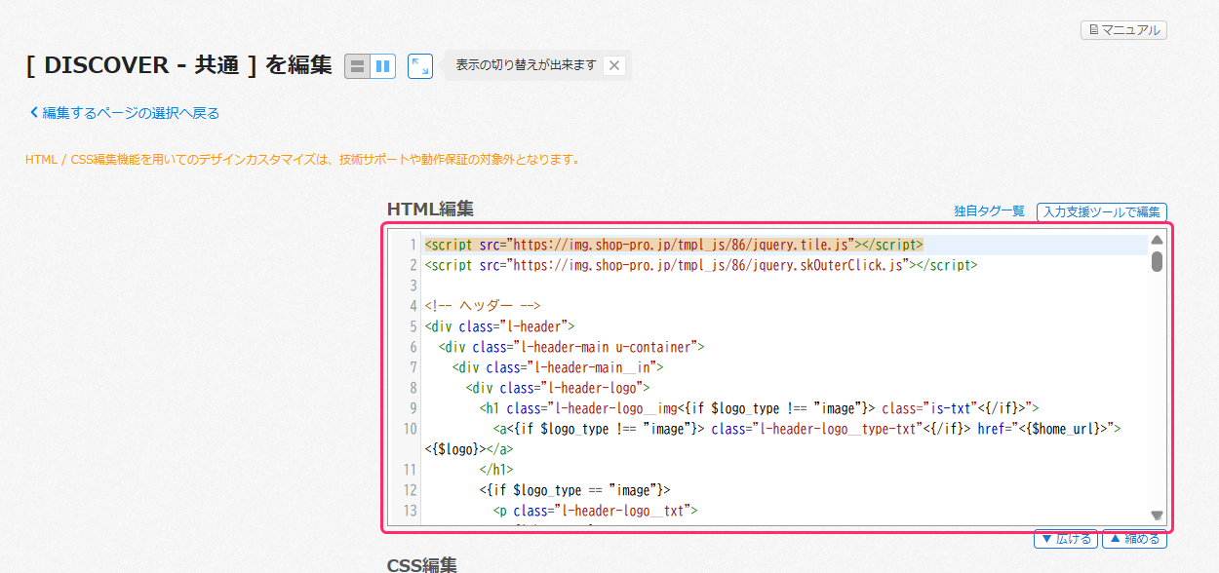Click the HTML editor scrollbar down arrow
The image size is (1219, 573).
pyautogui.click(x=1157, y=516)
